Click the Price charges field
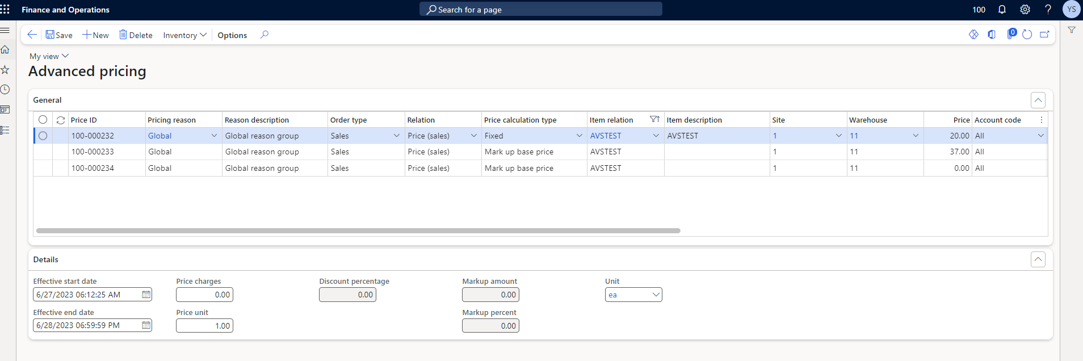The image size is (1083, 361). pos(204,295)
